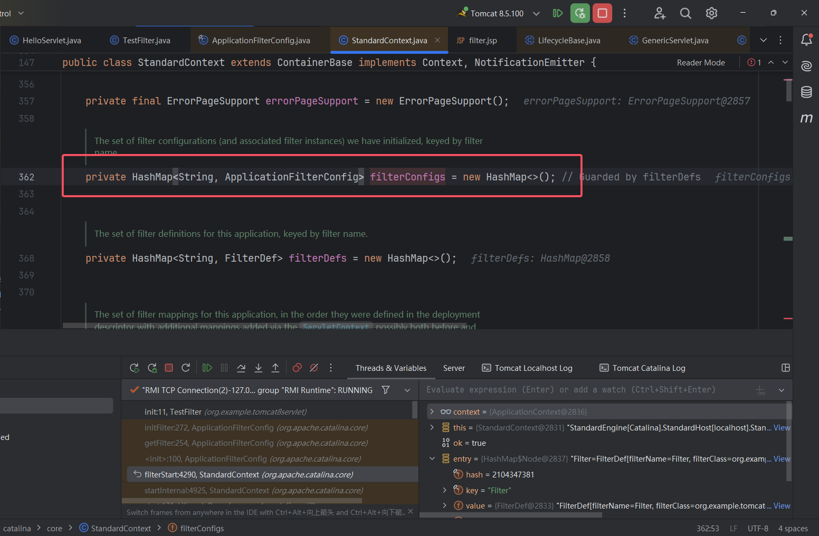Click add watch icon in evaluate field
This screenshot has width=819, height=536.
click(x=760, y=390)
